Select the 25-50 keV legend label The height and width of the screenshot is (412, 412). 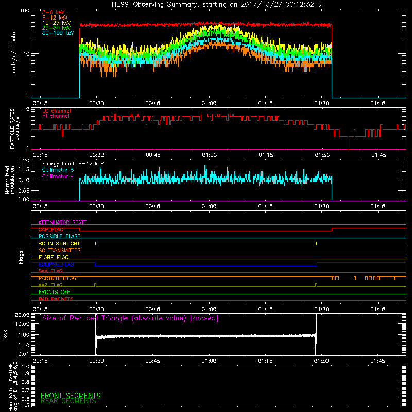[57, 28]
